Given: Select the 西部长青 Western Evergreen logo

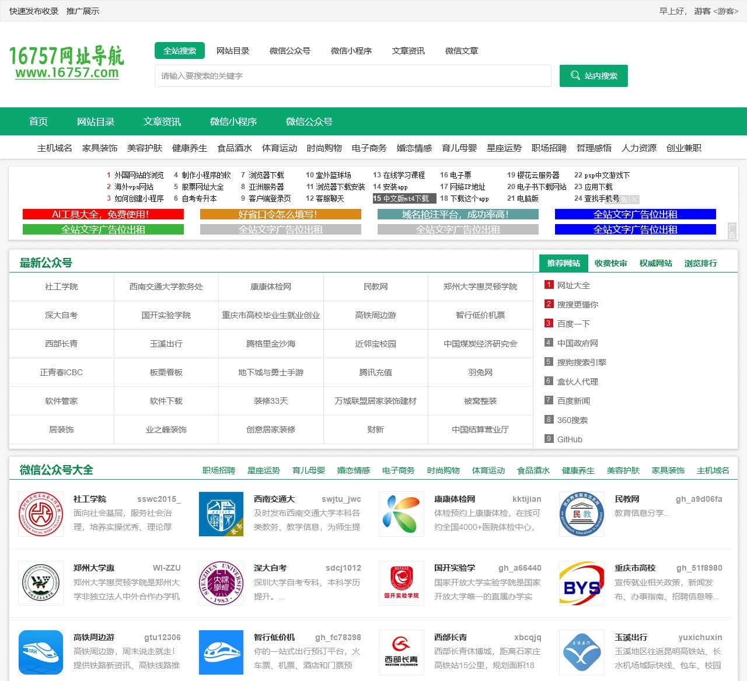Looking at the screenshot, I should [401, 652].
